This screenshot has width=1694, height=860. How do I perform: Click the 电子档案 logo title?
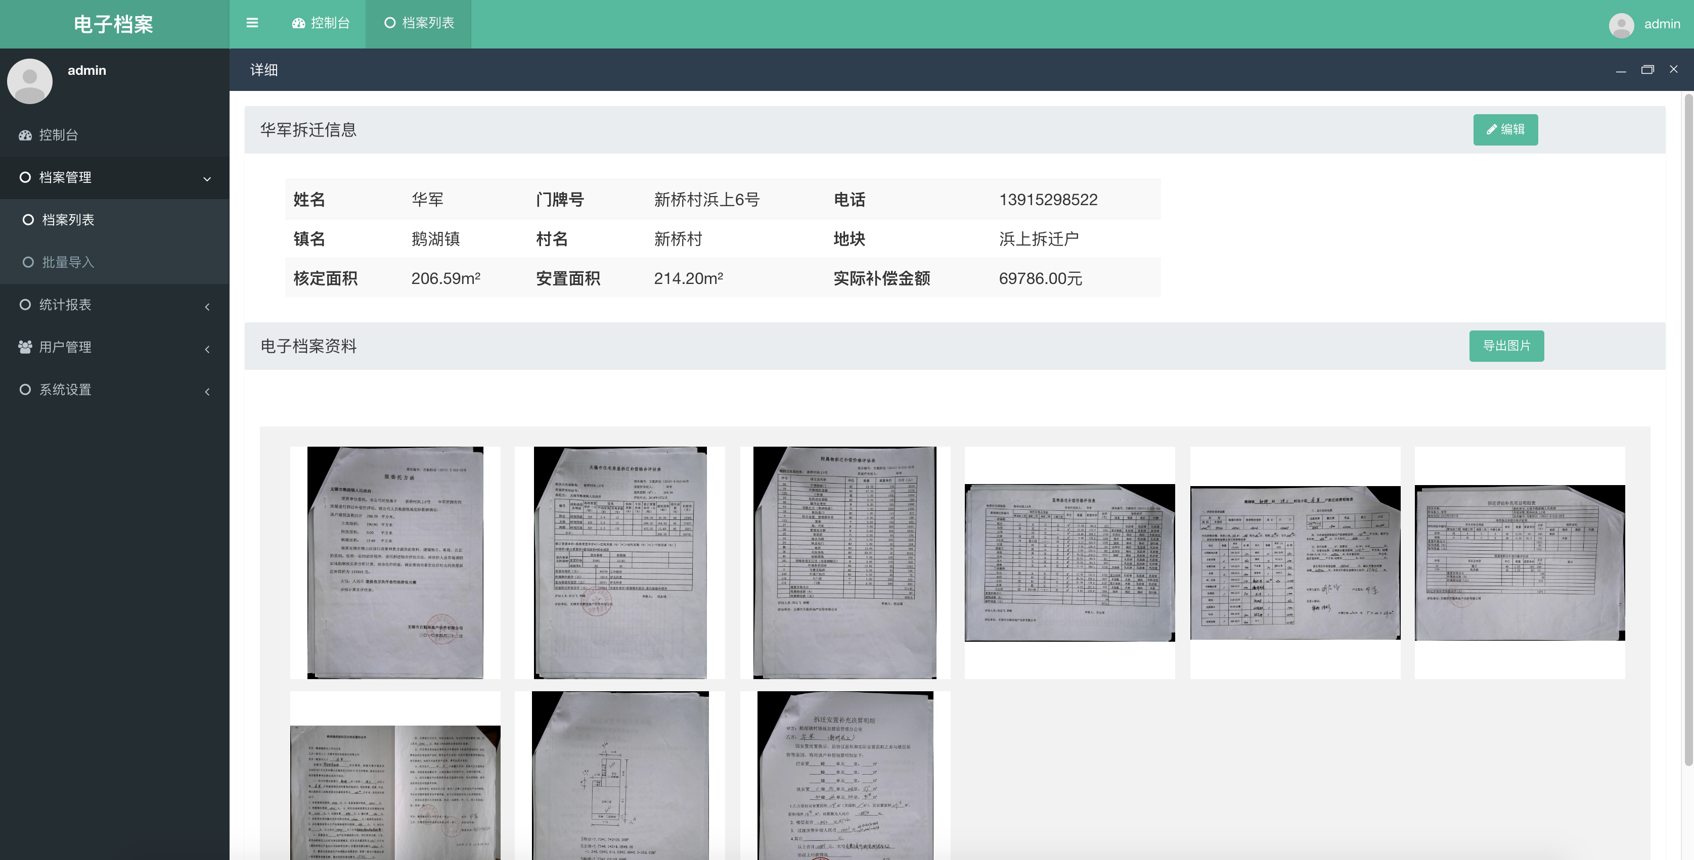tap(113, 24)
